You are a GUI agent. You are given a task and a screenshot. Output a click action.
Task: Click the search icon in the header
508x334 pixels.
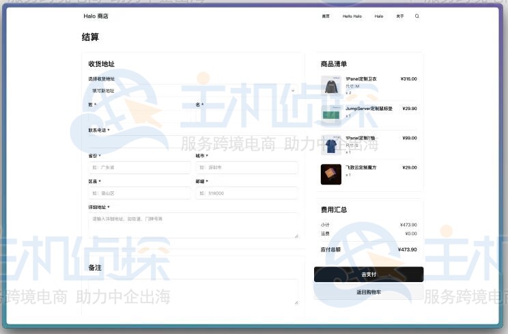(x=417, y=16)
